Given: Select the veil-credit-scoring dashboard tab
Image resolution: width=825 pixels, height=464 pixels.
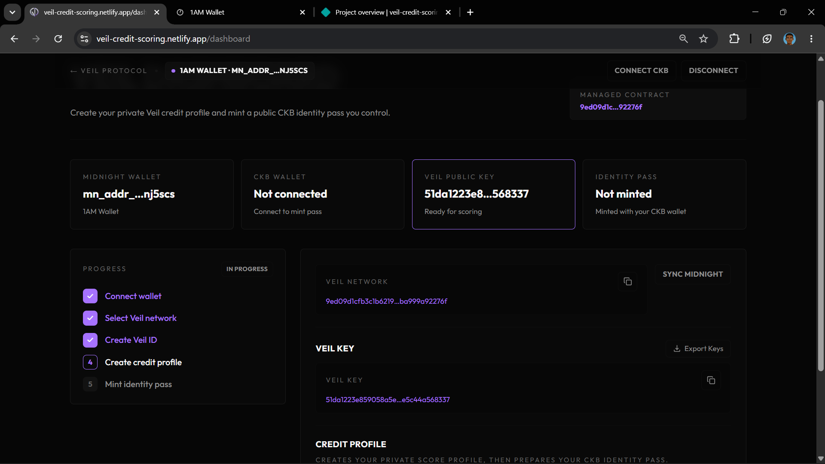Looking at the screenshot, I should [x=95, y=12].
